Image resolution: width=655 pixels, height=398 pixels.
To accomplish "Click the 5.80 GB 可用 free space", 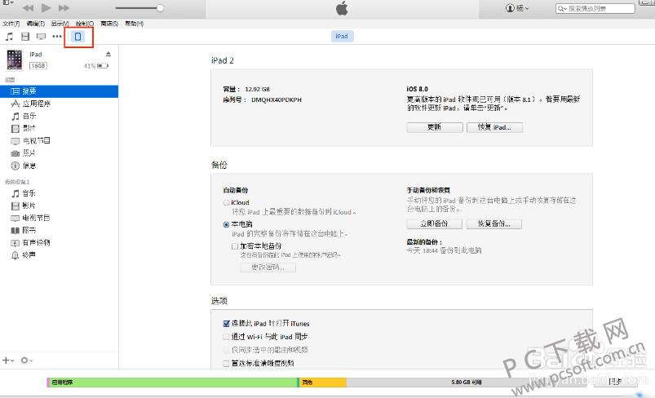I will pyautogui.click(x=467, y=383).
